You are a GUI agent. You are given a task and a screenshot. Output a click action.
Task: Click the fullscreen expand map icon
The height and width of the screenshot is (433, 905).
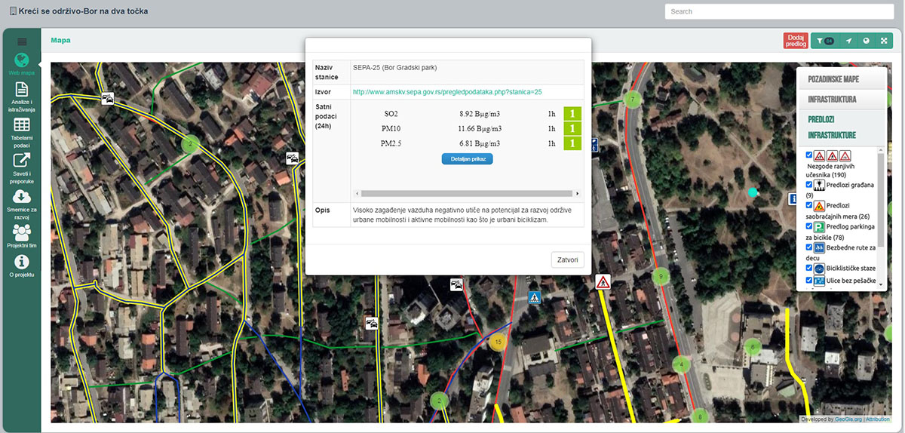(x=883, y=41)
